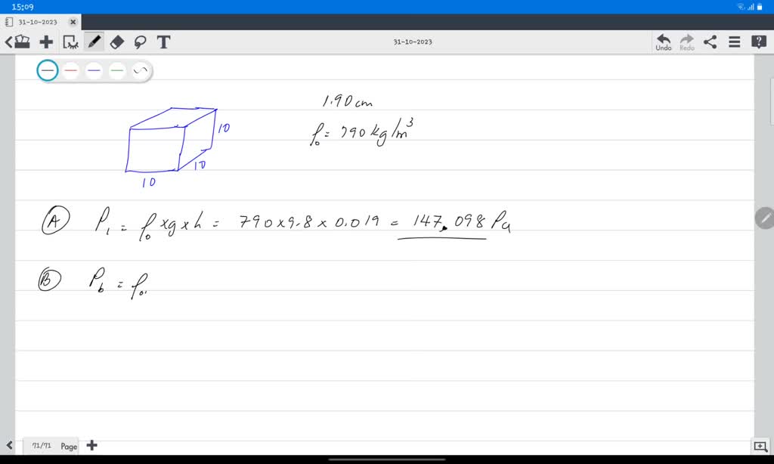Viewport: 774px width, 464px height.
Task: Click the Undo icon
Action: (663, 42)
